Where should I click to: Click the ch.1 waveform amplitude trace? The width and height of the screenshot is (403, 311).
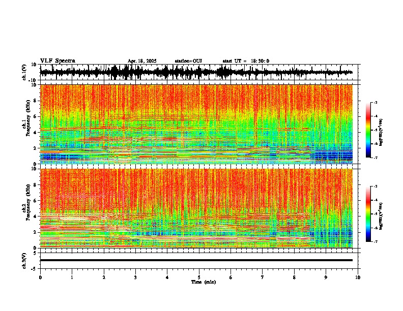(x=196, y=72)
